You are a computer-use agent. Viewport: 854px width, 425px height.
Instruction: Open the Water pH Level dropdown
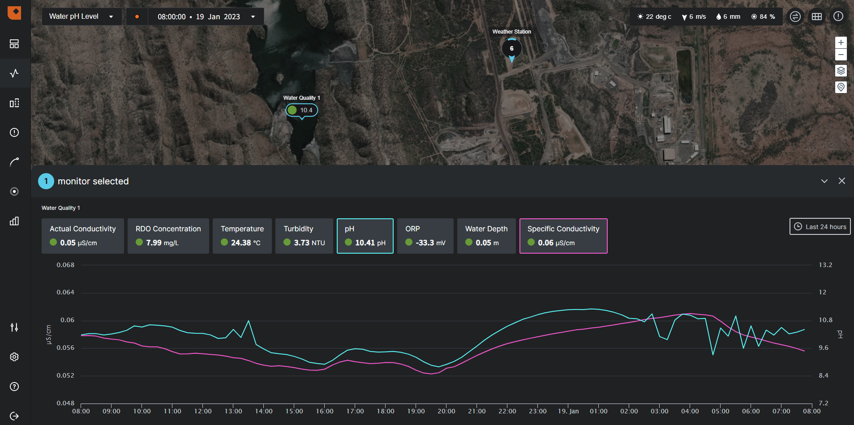coord(81,16)
